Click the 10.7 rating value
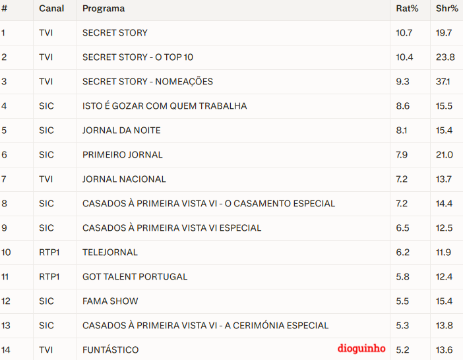 [x=404, y=33]
